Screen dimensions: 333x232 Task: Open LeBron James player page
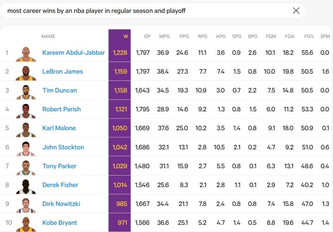pyautogui.click(x=62, y=72)
